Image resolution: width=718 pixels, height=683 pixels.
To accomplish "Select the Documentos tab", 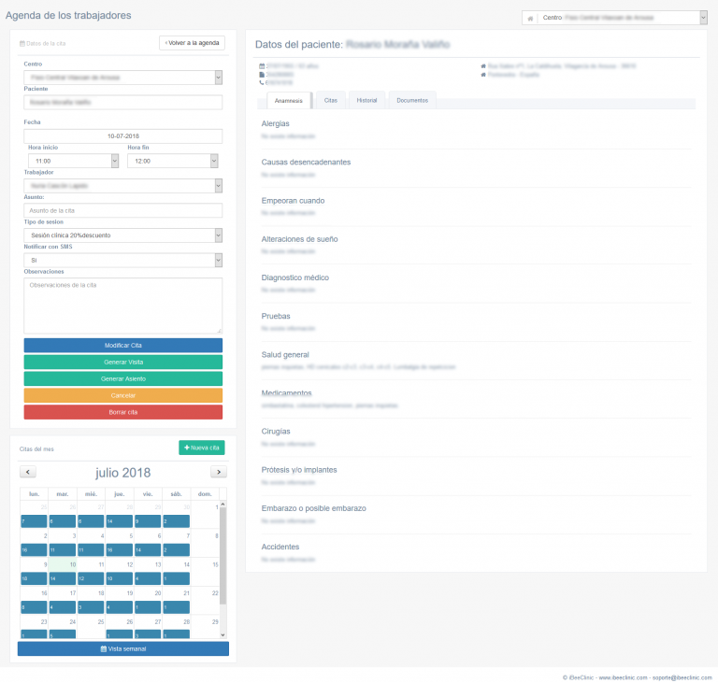I will pyautogui.click(x=412, y=100).
